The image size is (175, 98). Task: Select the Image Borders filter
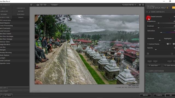pyautogui.click(x=14, y=44)
